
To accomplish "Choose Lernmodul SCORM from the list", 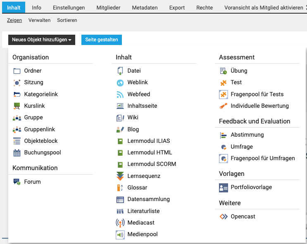I will [152, 164].
